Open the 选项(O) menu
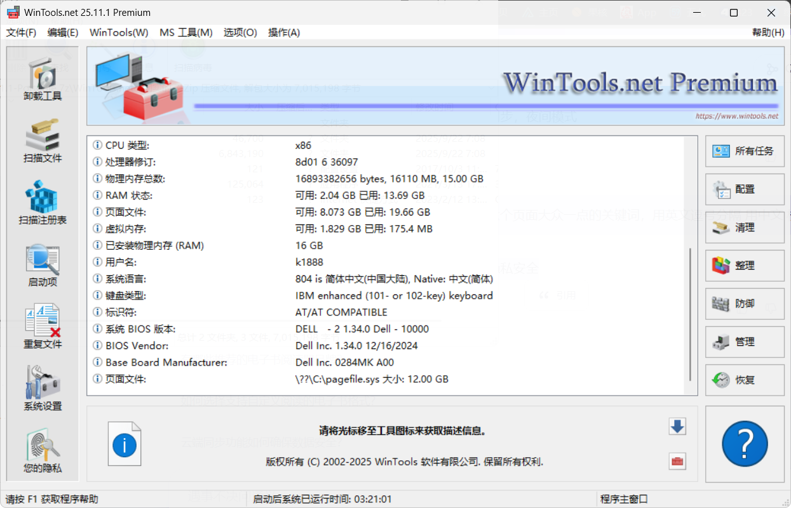 point(240,32)
